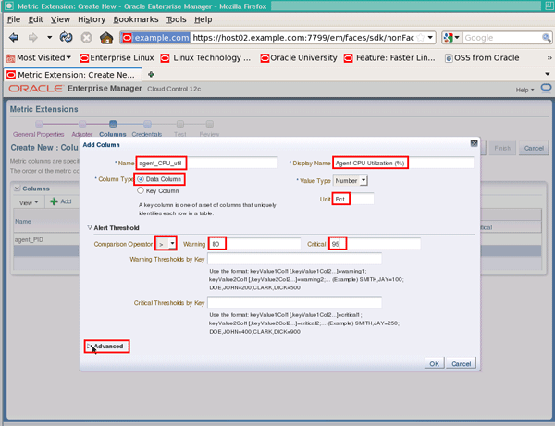Open the Oracle University bookmark
Viewport: 555px width, 426px height.
tap(299, 57)
